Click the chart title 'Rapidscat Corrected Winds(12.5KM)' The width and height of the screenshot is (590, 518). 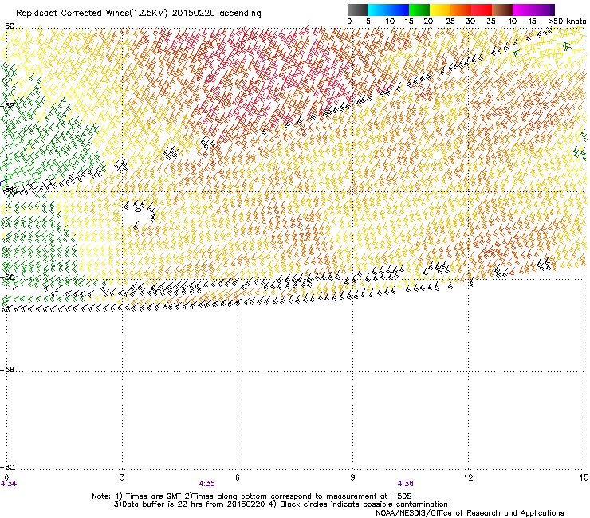(92, 14)
